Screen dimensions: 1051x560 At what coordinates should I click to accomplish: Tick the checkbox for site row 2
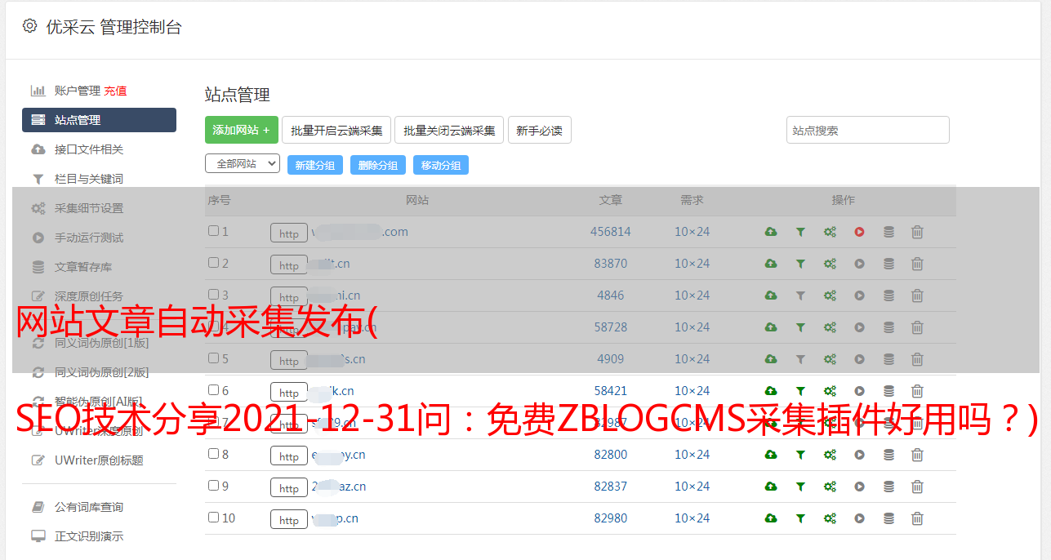[213, 263]
